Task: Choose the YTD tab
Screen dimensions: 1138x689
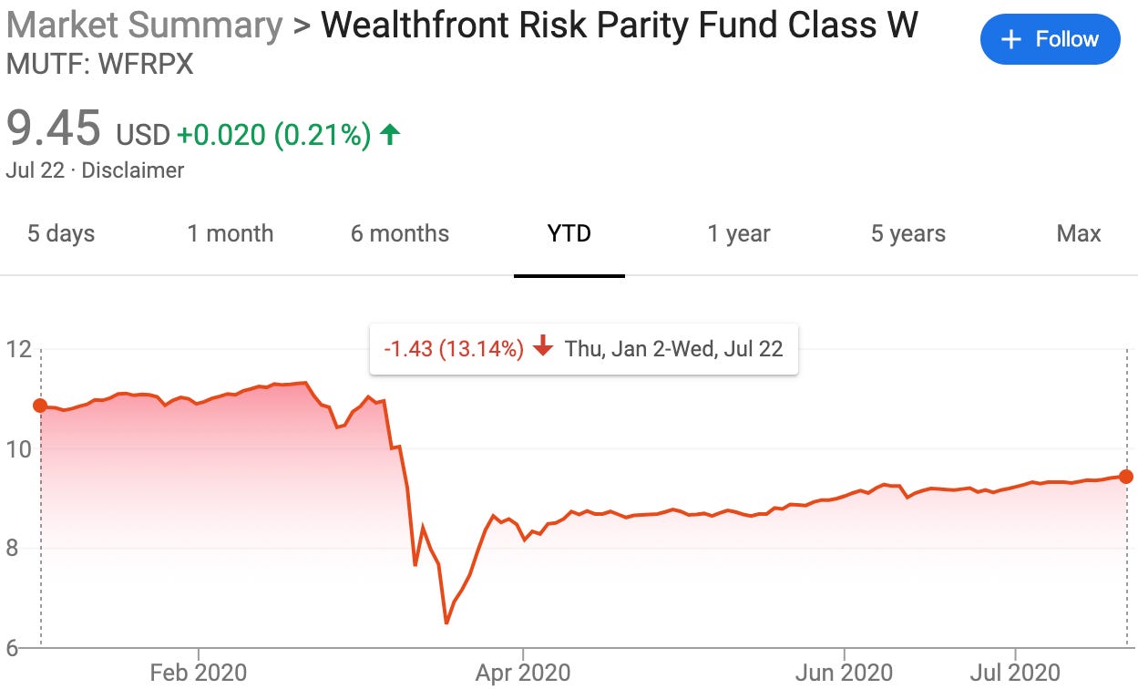Action: [x=569, y=234]
